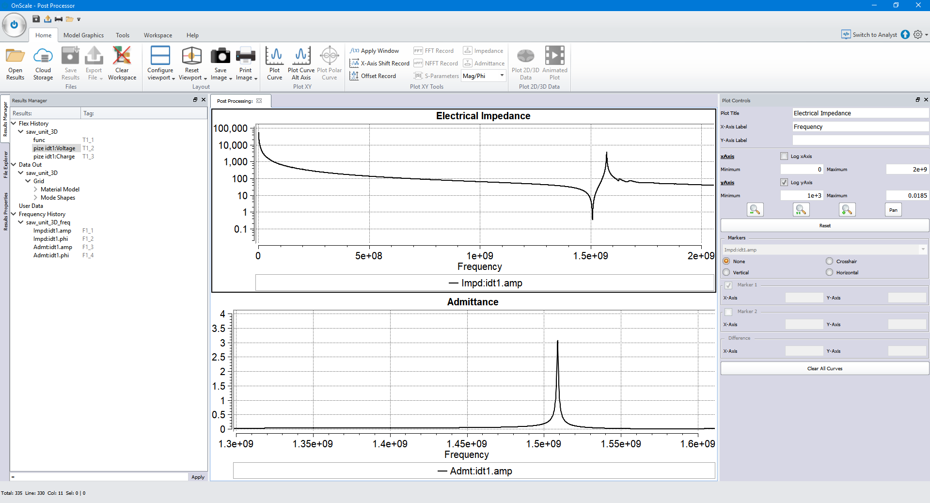Click Reset Viewport icon
The width and height of the screenshot is (930, 503).
coord(192,55)
